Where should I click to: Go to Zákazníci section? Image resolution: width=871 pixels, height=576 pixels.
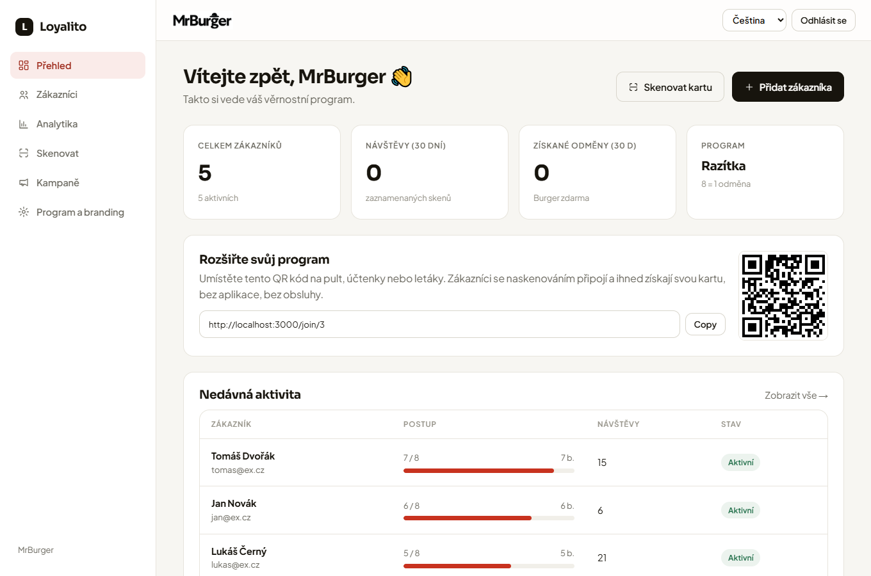click(78, 95)
